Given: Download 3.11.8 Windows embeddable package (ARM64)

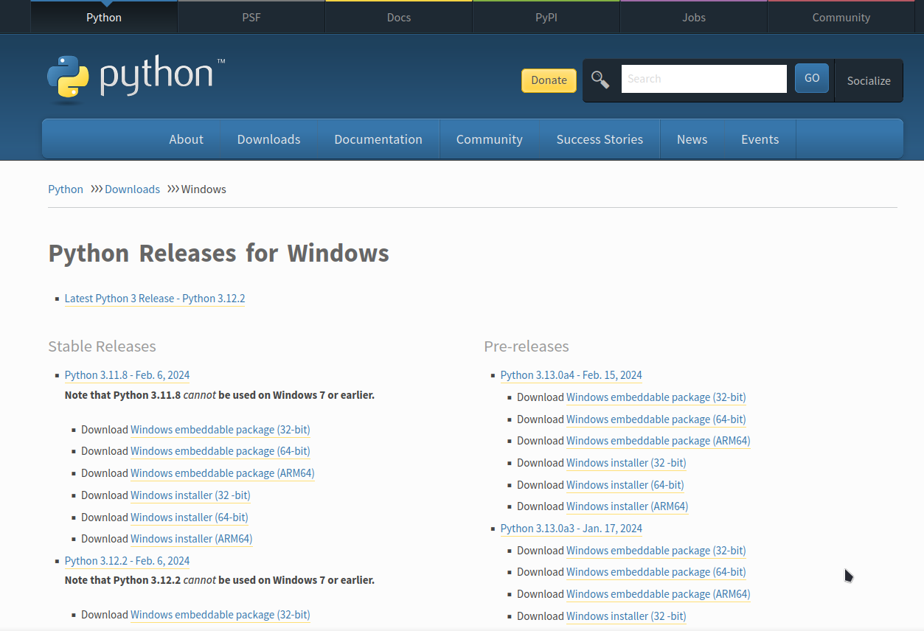Looking at the screenshot, I should [223, 473].
